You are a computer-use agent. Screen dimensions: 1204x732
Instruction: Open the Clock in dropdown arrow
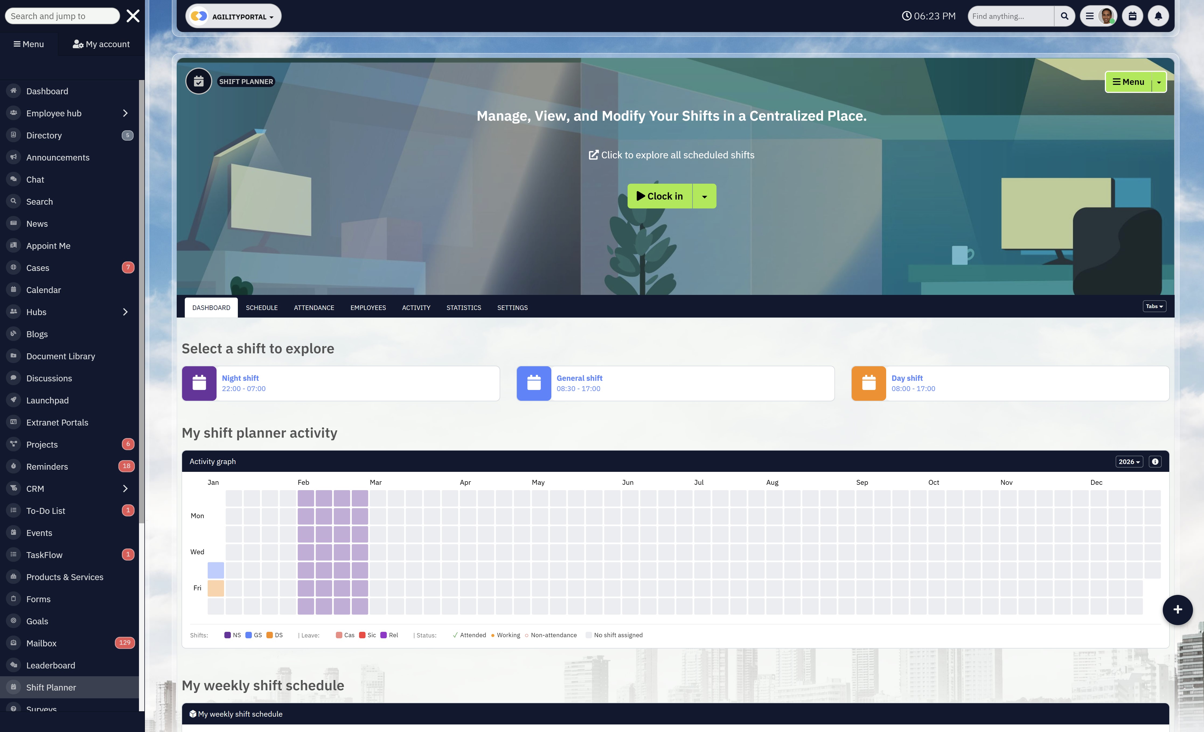[x=704, y=196]
